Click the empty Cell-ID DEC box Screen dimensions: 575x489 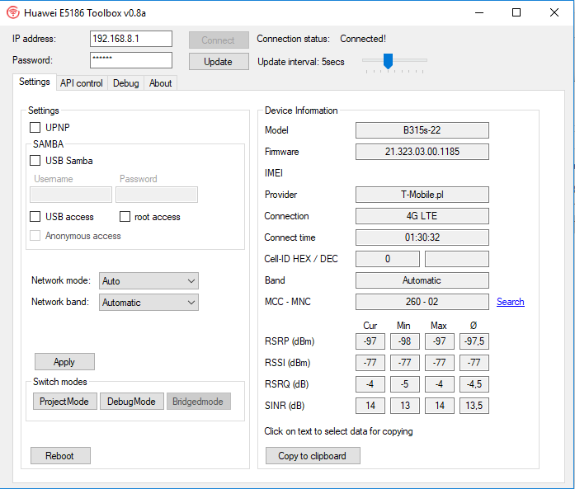457,259
